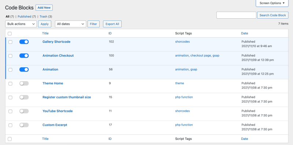Click the Add New button

click(44, 8)
